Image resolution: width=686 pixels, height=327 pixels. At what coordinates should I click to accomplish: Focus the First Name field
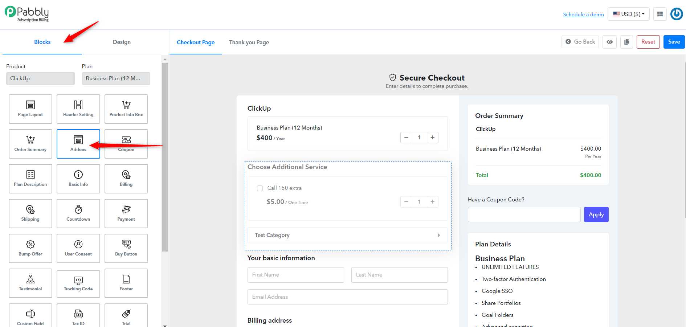[296, 275]
